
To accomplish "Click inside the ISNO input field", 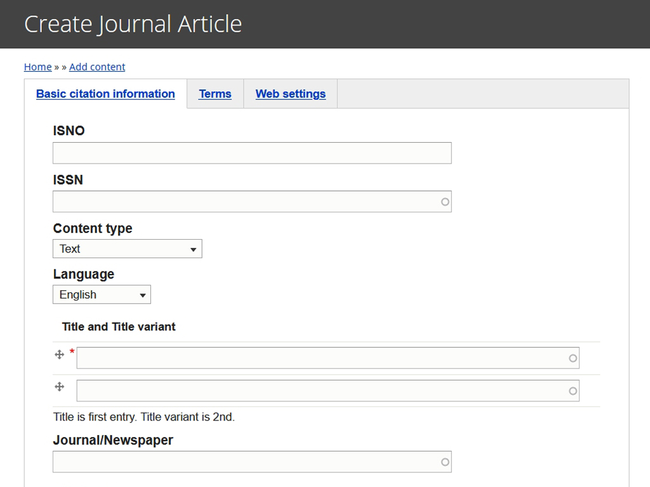I will (x=251, y=153).
